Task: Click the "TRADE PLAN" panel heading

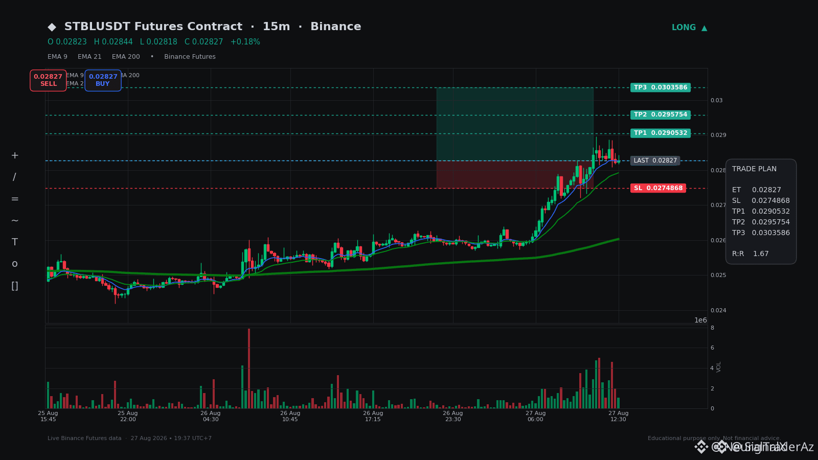Action: (x=754, y=169)
